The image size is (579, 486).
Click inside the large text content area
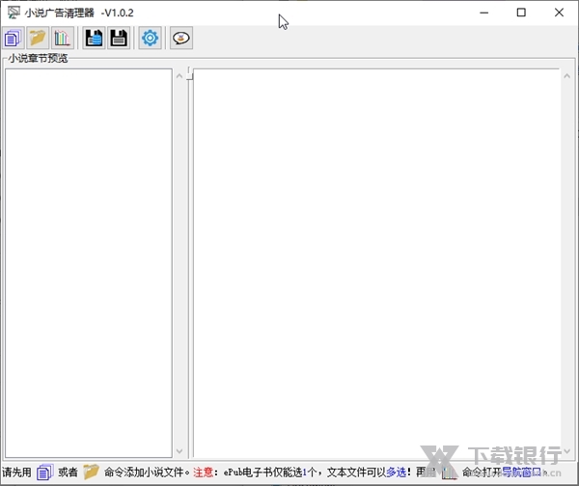coord(376,260)
